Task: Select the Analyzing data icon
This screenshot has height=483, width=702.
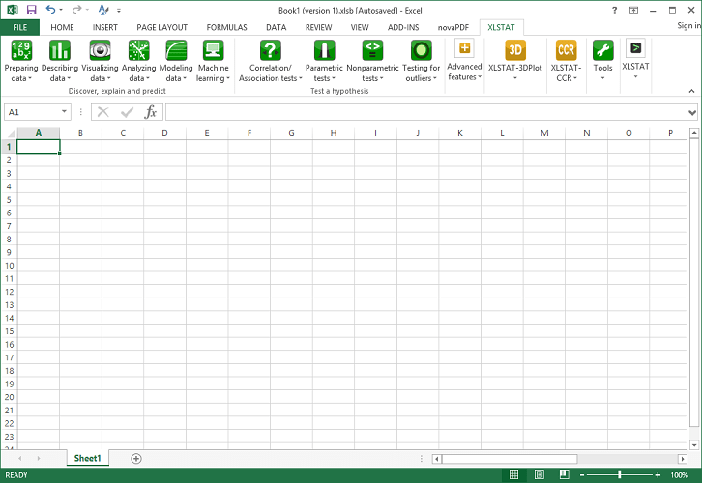Action: pos(138,60)
